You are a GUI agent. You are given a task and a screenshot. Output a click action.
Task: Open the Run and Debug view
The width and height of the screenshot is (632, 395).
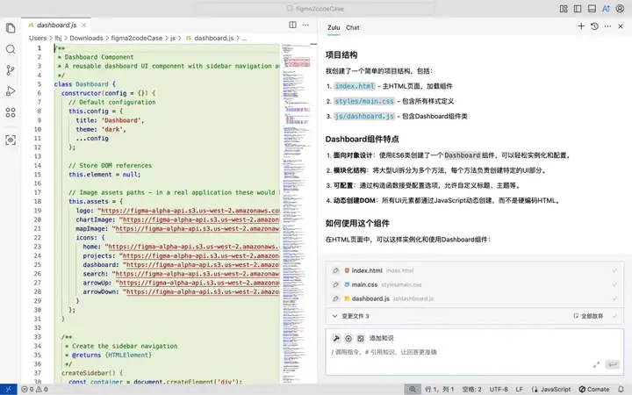pyautogui.click(x=11, y=91)
